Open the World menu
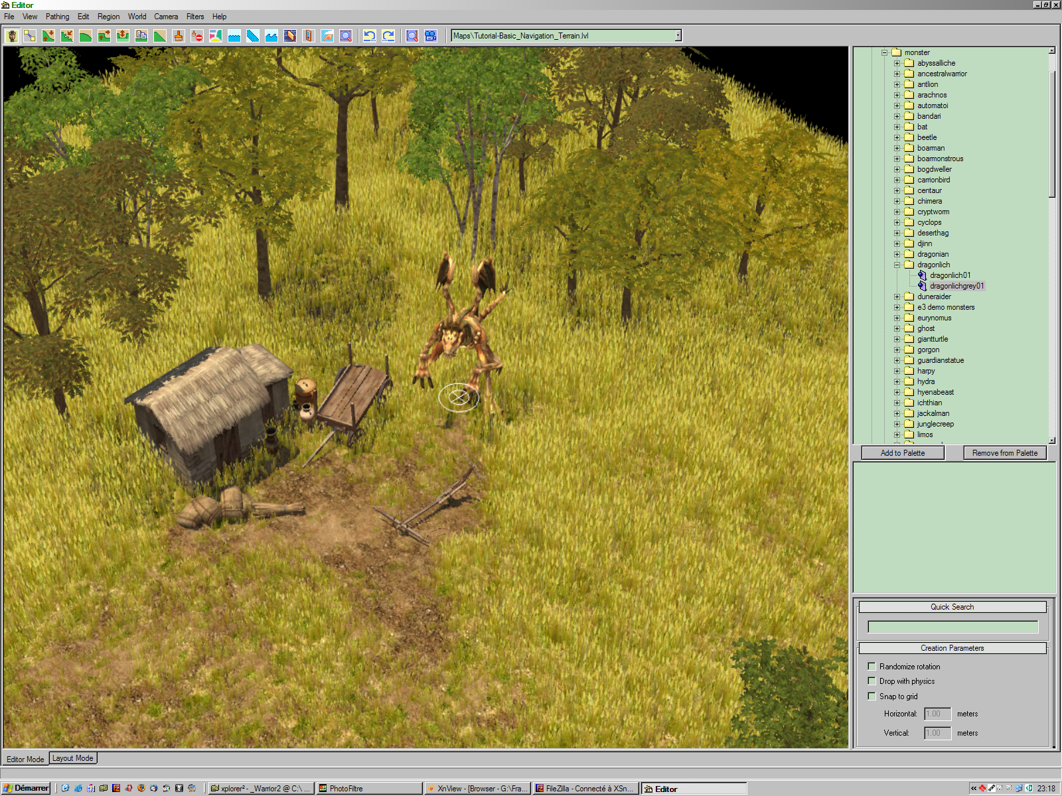 (x=137, y=17)
